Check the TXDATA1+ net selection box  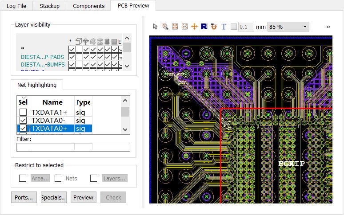pos(23,112)
